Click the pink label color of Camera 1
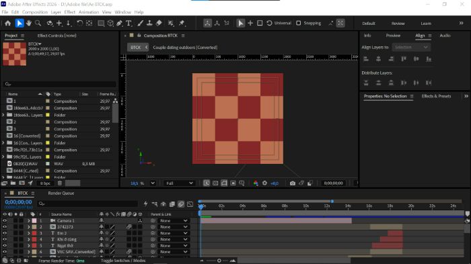The height and width of the screenshot is (264, 471). point(34,220)
